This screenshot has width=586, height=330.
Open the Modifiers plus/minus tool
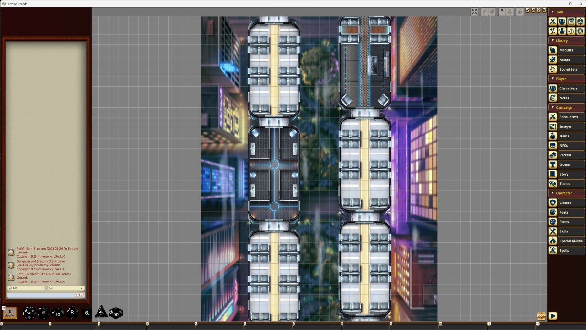click(553, 31)
